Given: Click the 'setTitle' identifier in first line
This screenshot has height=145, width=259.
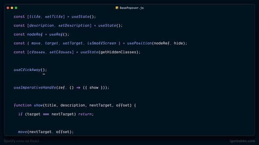Looking at the screenshot, I should [x=54, y=17].
